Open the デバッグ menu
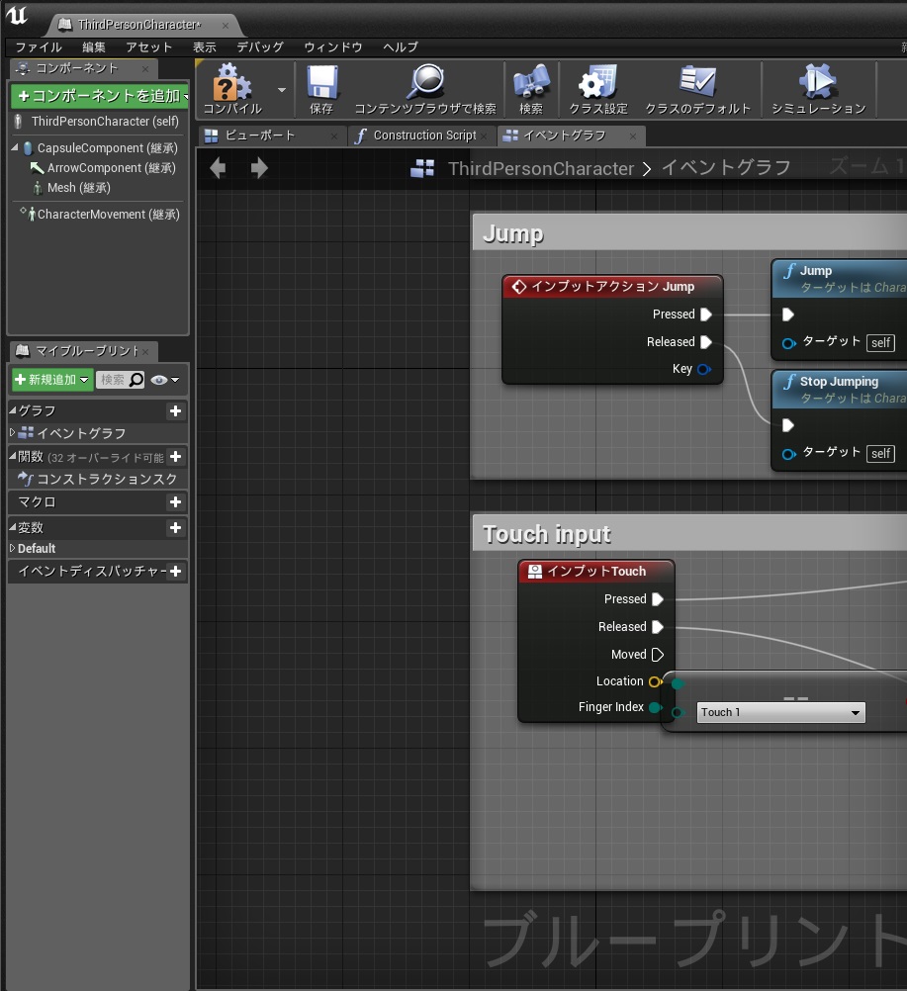Screen dimensions: 907x991 click(x=259, y=46)
